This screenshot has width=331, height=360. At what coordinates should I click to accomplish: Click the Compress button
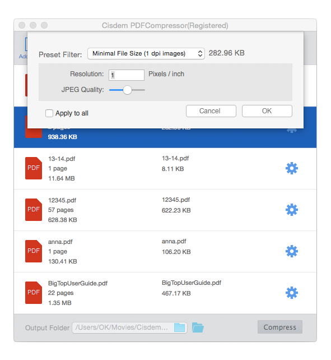pyautogui.click(x=279, y=327)
